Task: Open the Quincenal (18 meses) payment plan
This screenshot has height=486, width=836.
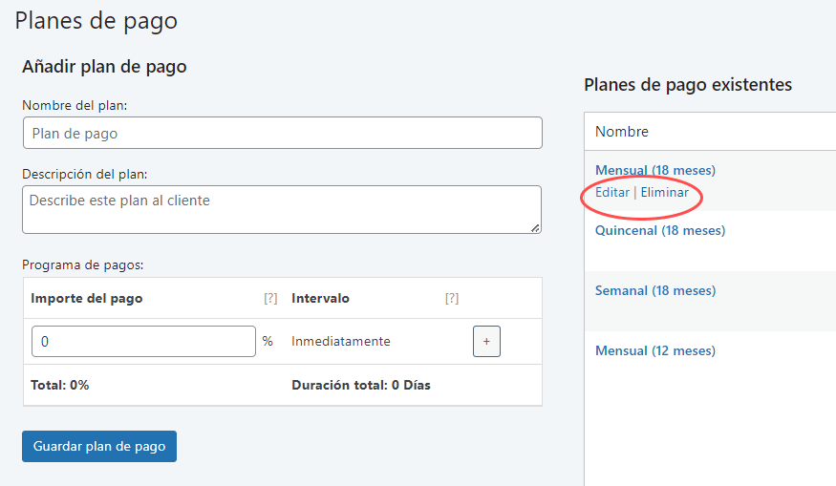Action: click(x=660, y=230)
